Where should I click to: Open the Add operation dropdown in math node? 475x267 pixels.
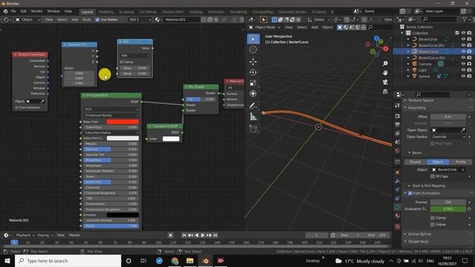pos(135,56)
